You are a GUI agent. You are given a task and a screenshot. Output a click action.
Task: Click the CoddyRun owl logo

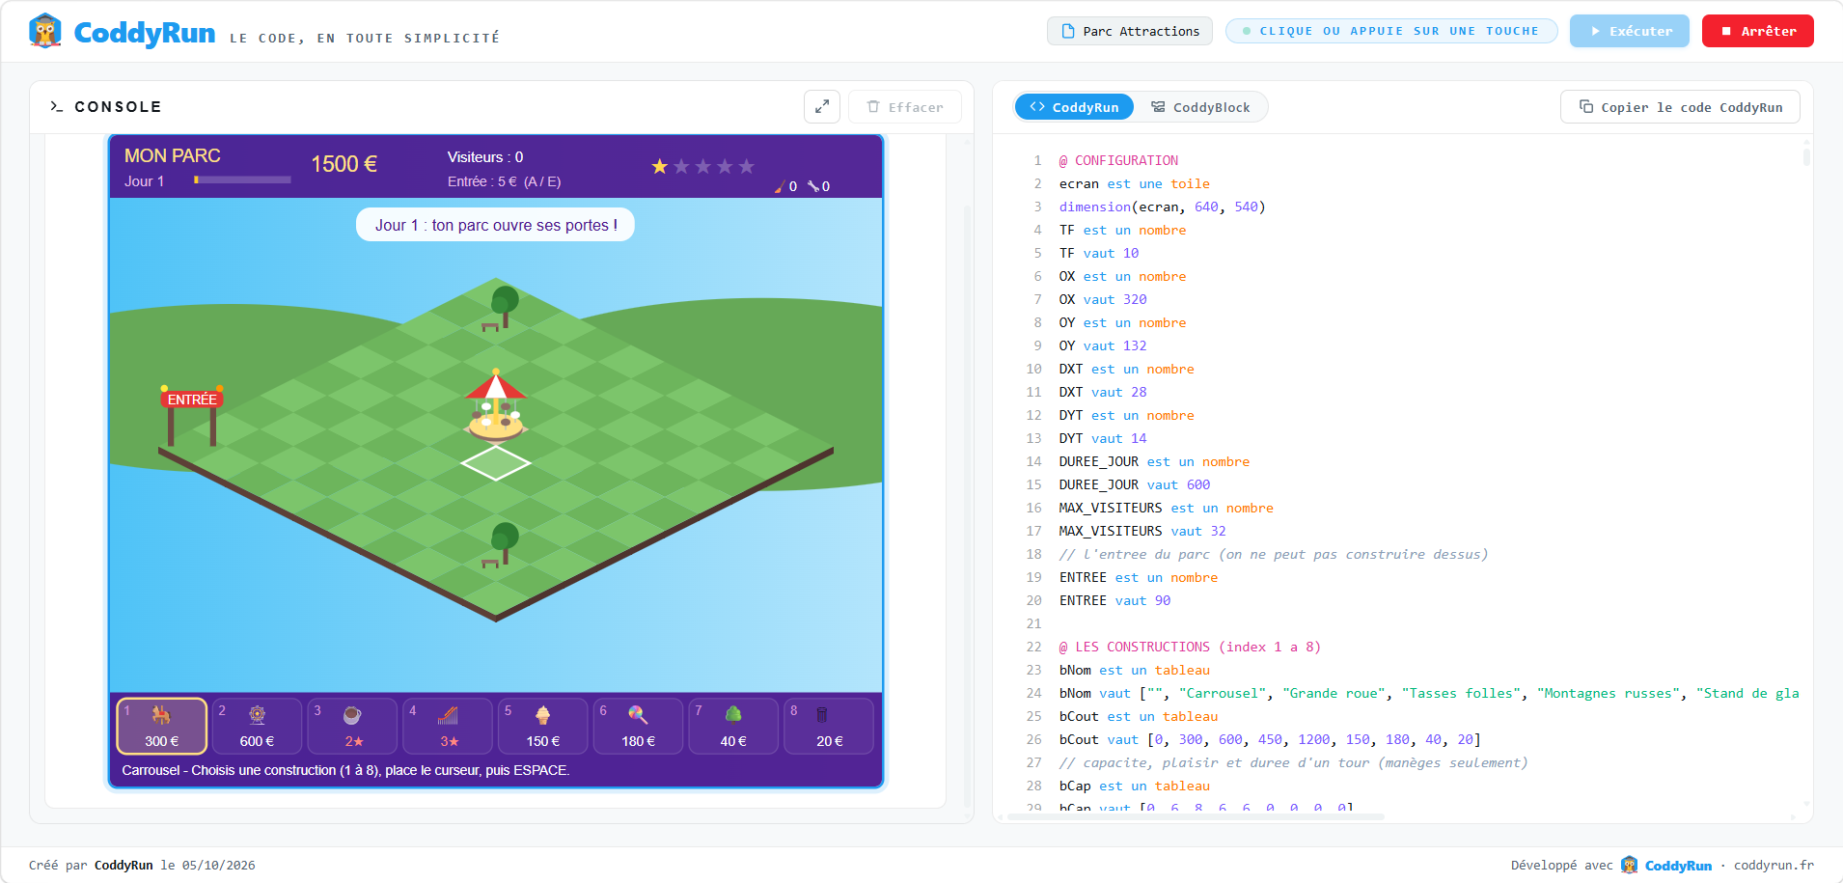(x=45, y=31)
